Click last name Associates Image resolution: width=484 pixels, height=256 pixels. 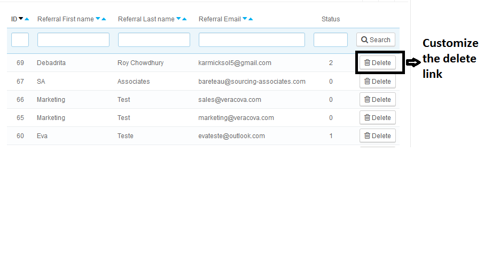pyautogui.click(x=134, y=81)
